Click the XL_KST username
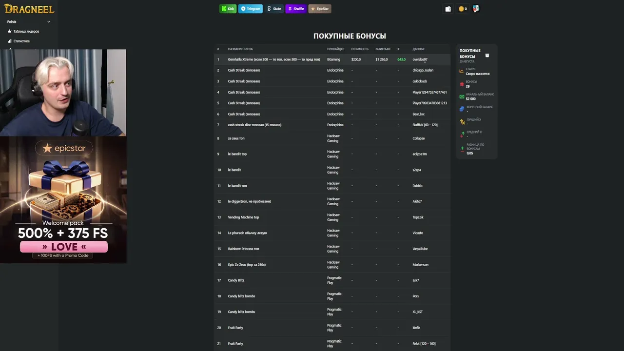Viewport: 624px width, 351px height. [x=417, y=312]
